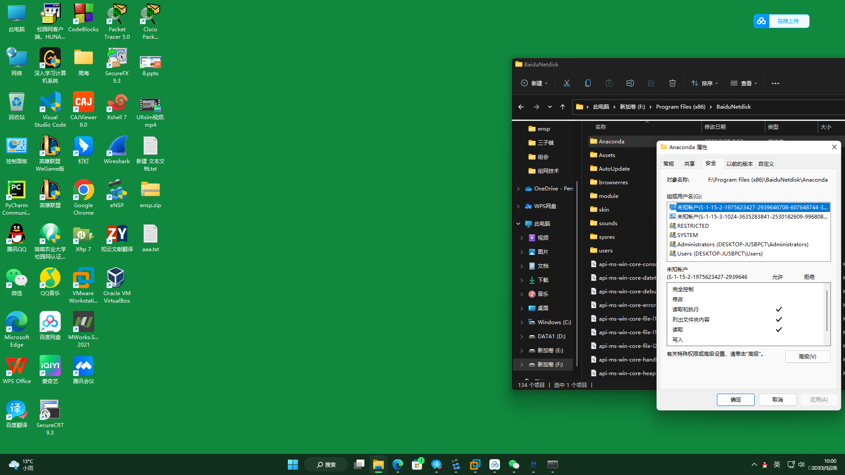Open Microsoft Edge from the taskbar
The height and width of the screenshot is (475, 845).
(x=397, y=464)
